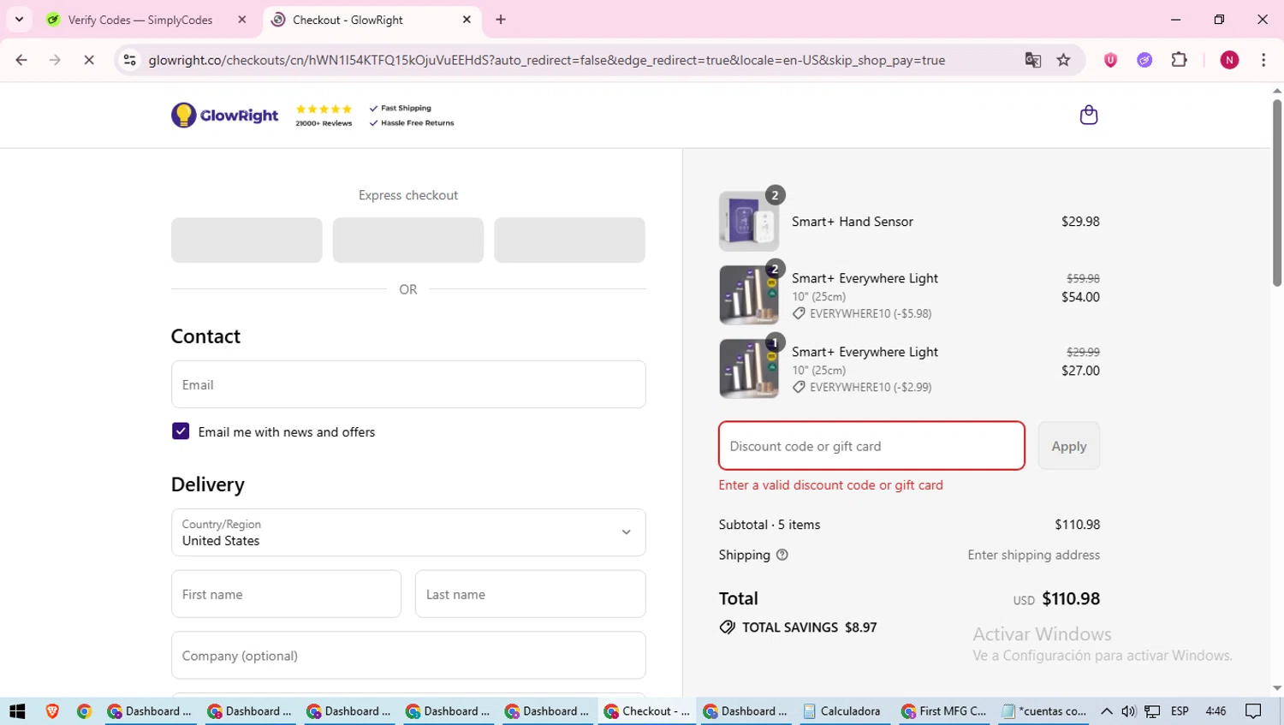Click the Discount code or gift card field
Image resolution: width=1284 pixels, height=725 pixels.
[871, 446]
